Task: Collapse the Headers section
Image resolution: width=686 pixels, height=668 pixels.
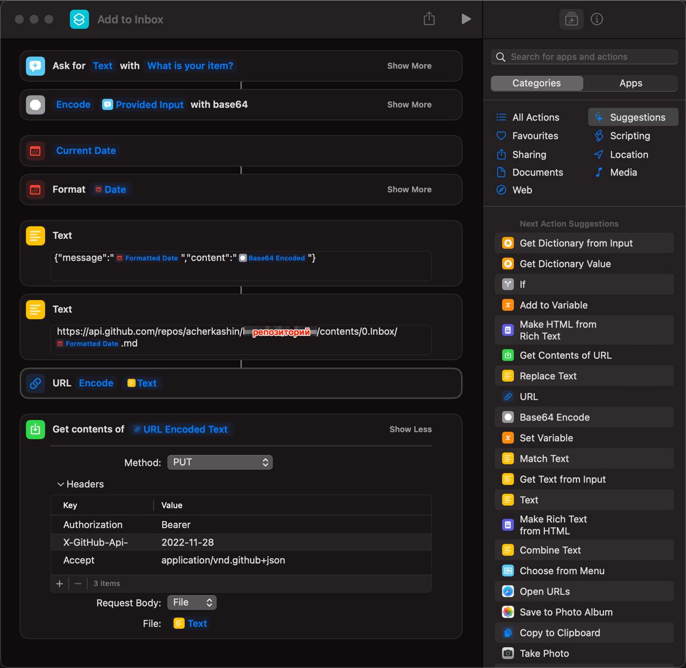Action: coord(61,484)
